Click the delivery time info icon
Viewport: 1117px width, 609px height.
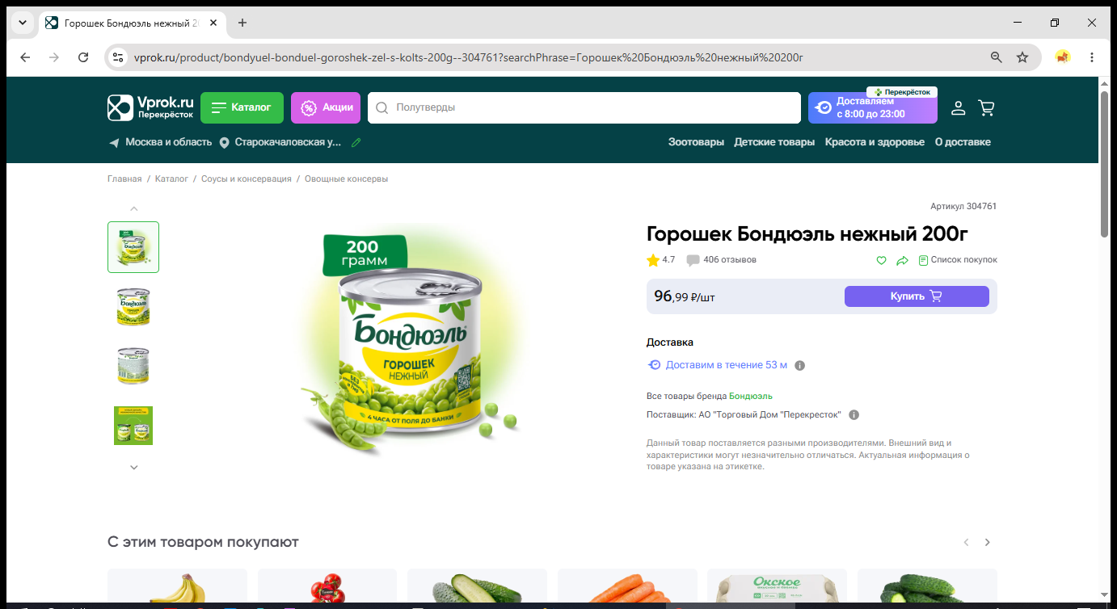coord(800,365)
